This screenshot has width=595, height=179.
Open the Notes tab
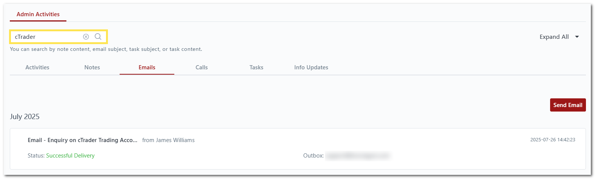[x=92, y=67]
